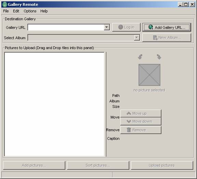Open the Options menu
This screenshot has width=197, height=179.
coord(30,11)
